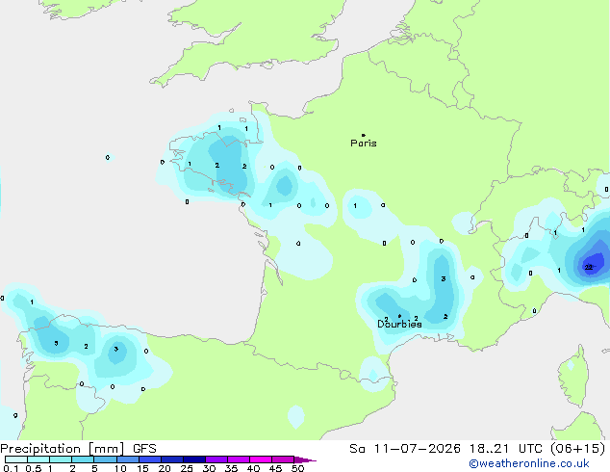Select the black dot marker above Paris

point(364,135)
